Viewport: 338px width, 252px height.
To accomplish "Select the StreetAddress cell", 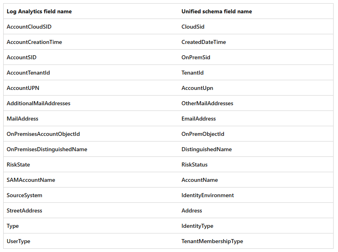I will tap(24, 210).
